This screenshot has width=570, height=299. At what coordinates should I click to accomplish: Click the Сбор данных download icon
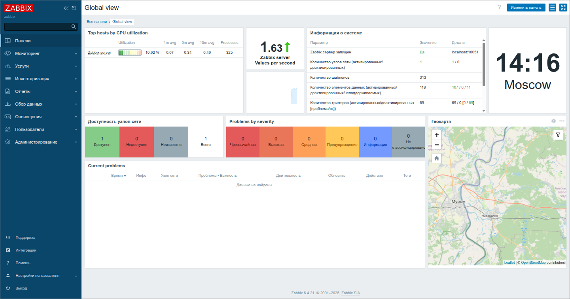(x=8, y=104)
